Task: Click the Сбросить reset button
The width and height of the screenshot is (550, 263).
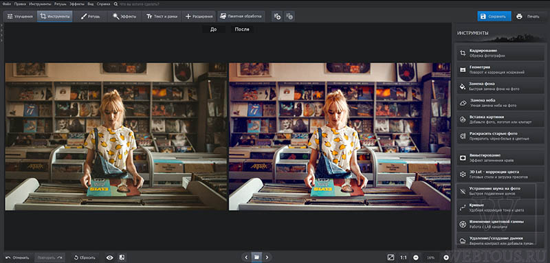Action: click(85, 258)
